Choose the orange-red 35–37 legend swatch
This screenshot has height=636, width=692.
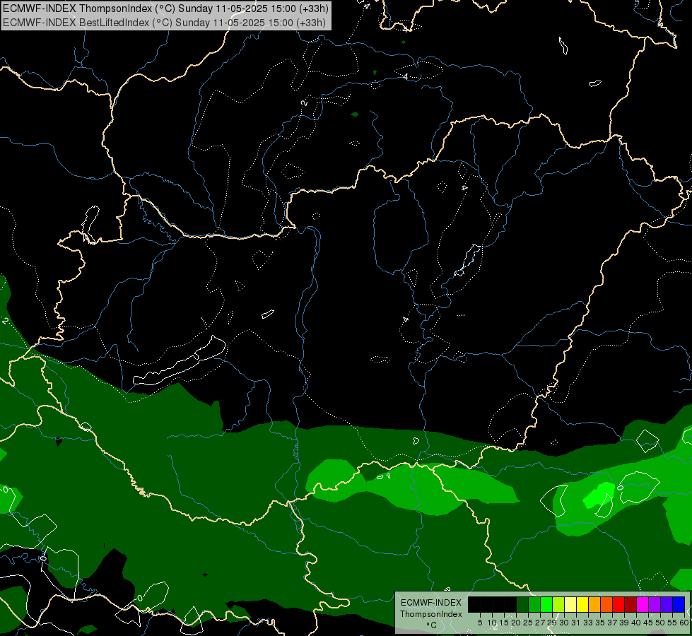click(606, 604)
